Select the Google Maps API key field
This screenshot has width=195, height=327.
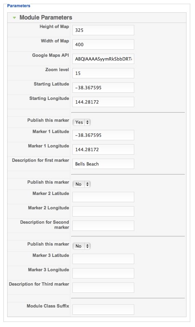pyautogui.click(x=103, y=59)
